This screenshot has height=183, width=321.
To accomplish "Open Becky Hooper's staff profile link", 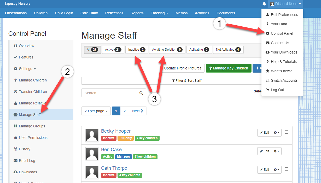I will [x=116, y=131].
